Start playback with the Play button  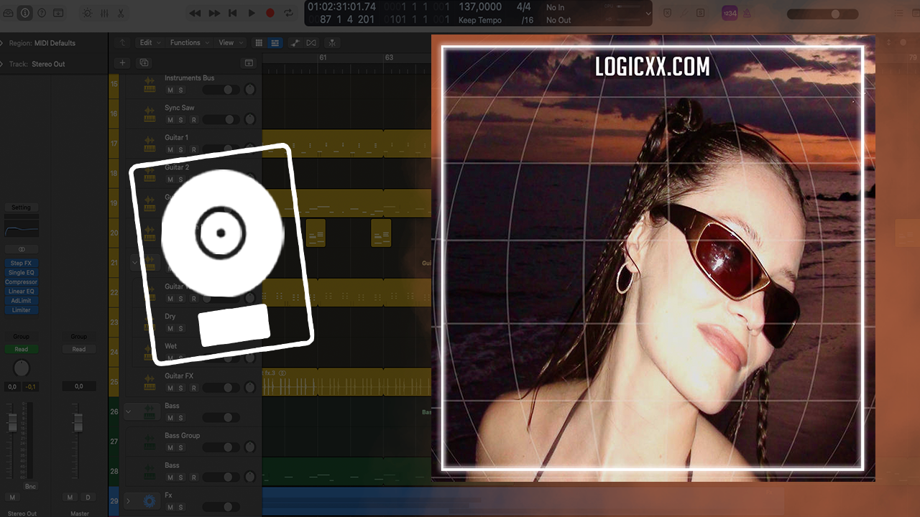[x=252, y=13]
